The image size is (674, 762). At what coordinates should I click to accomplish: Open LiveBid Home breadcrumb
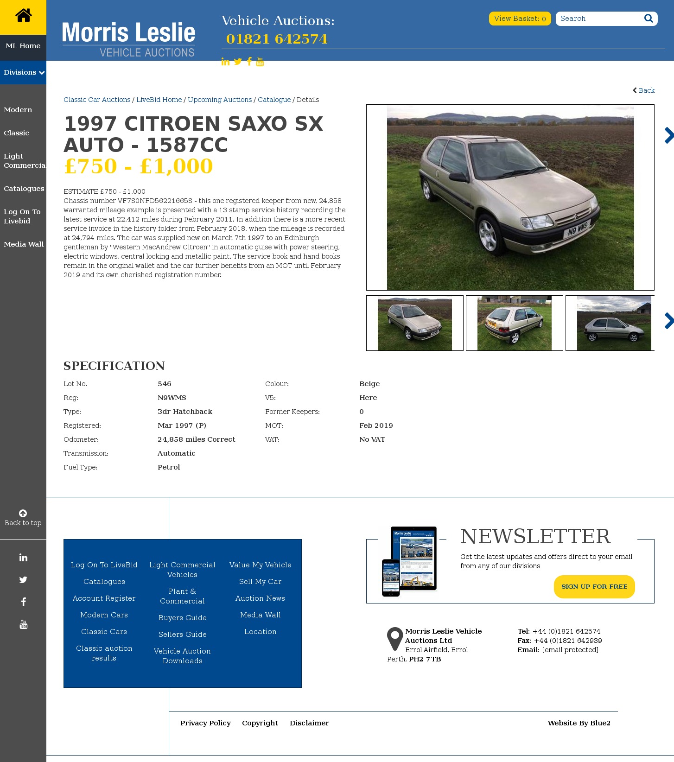point(159,100)
